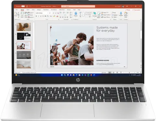156x121 pixels.
Task: Click the Format Painter icon
Action: pyautogui.click(x=19, y=17)
